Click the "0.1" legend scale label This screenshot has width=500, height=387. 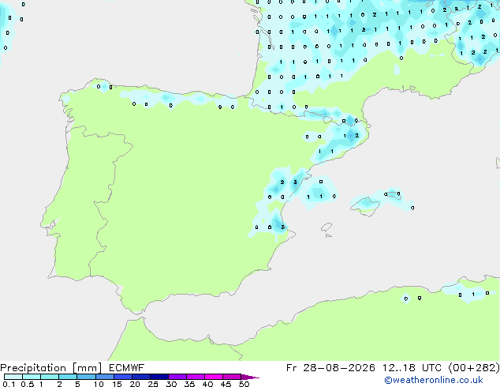coord(9,384)
